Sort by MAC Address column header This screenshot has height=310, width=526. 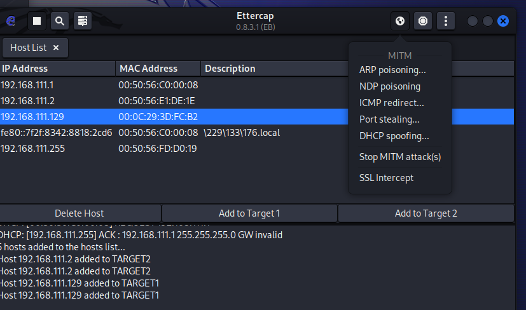coord(158,69)
